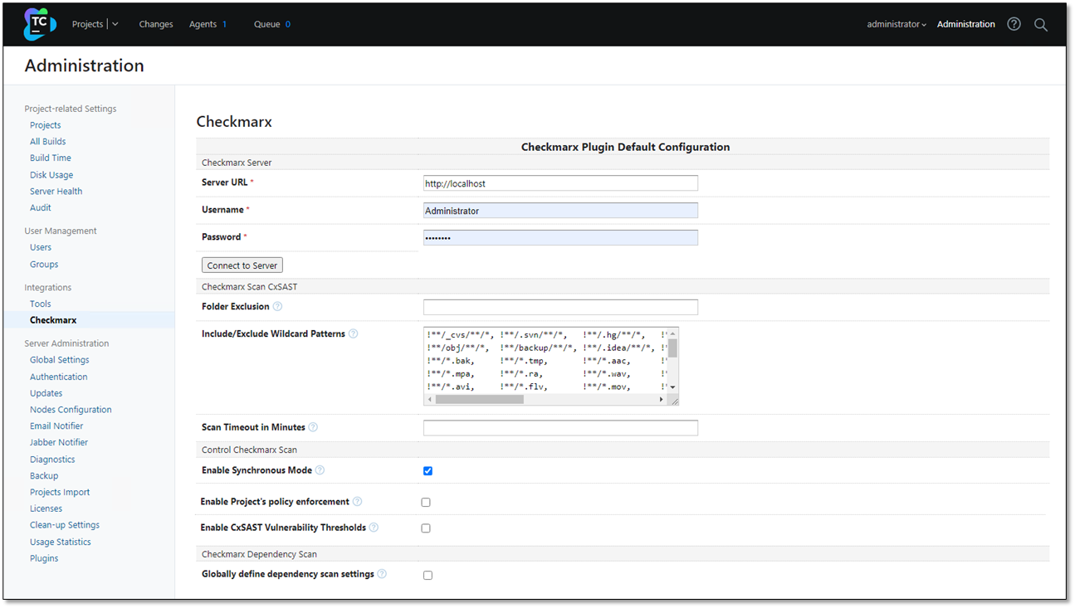Image resolution: width=1075 pixels, height=608 pixels.
Task: Open the Agents tab
Action: 208,24
